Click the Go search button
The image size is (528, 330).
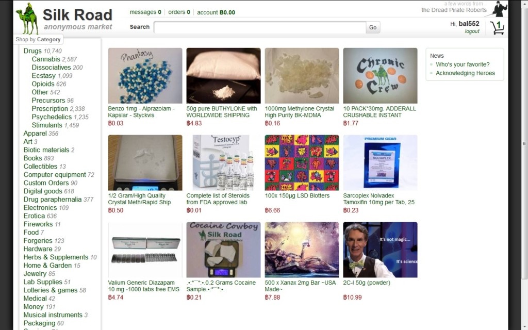[x=373, y=27]
